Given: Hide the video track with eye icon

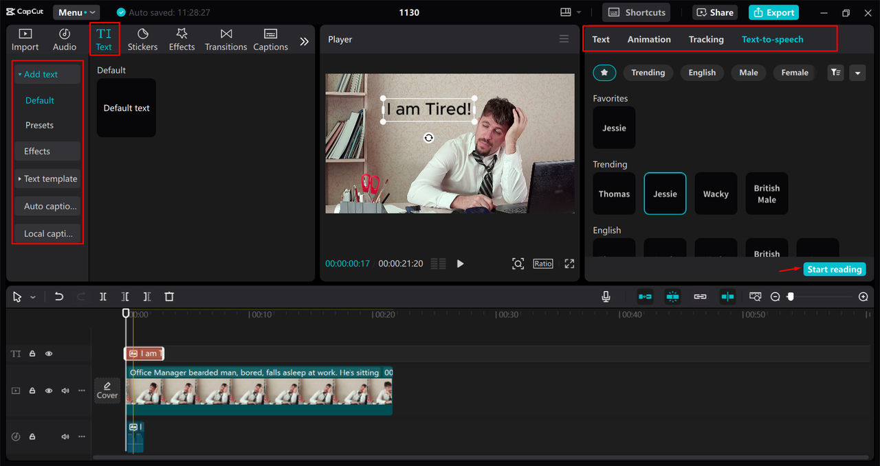Looking at the screenshot, I should click(x=49, y=391).
